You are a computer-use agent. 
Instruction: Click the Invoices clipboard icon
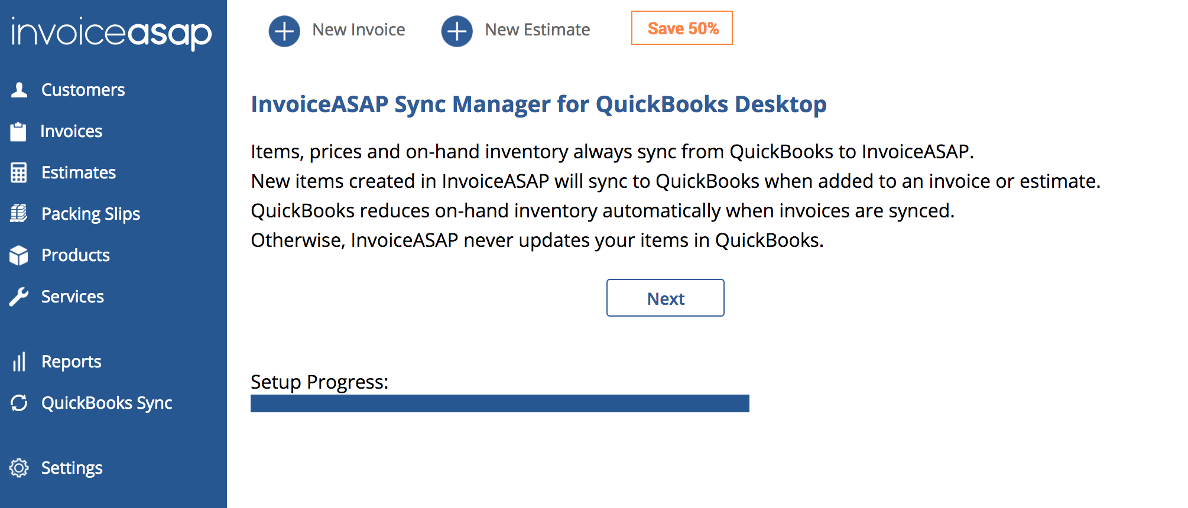coord(18,131)
